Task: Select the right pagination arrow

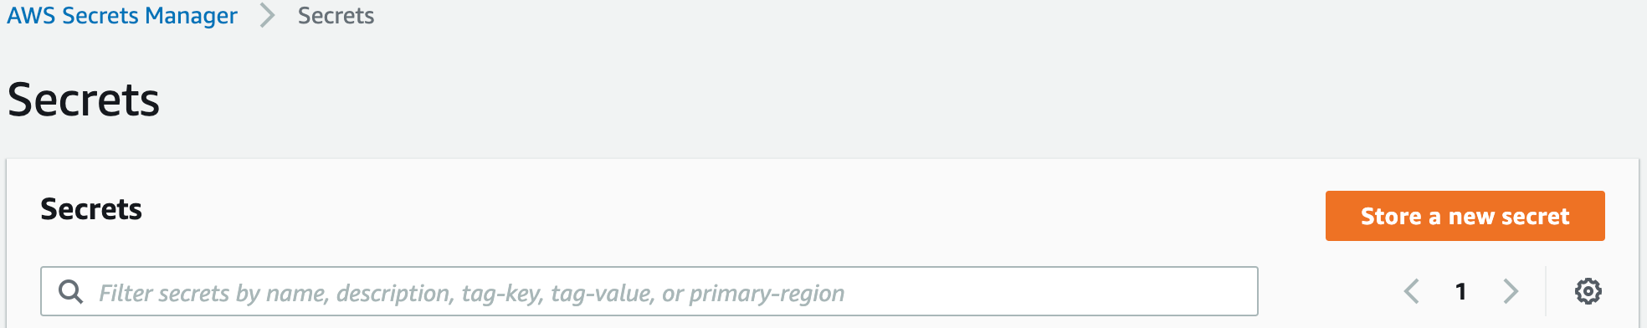Action: (1511, 291)
